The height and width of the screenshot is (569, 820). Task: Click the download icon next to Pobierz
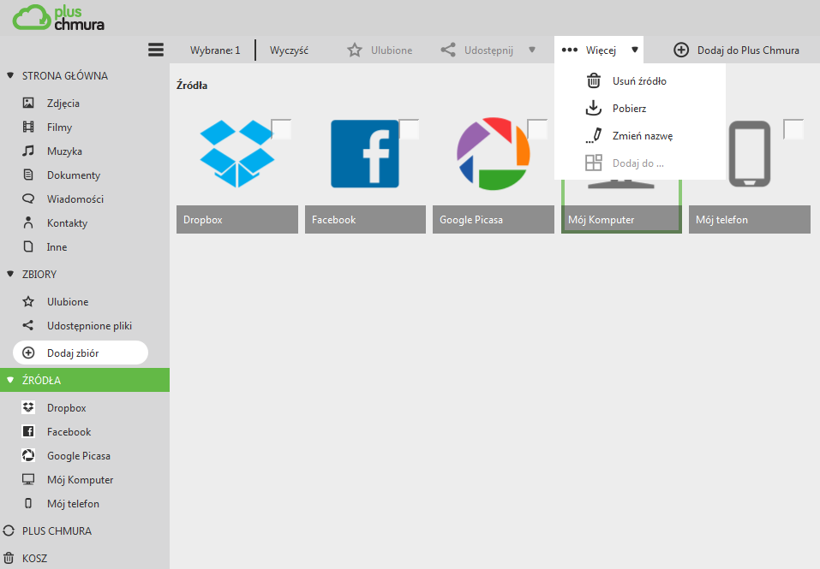[594, 108]
